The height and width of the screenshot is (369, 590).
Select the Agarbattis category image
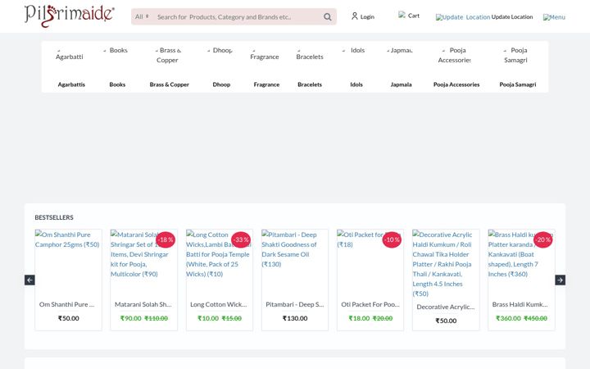(x=69, y=55)
